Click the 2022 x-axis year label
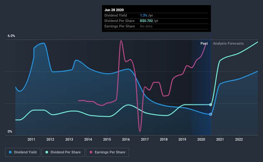Screen dimensions: 263x162 (239, 139)
